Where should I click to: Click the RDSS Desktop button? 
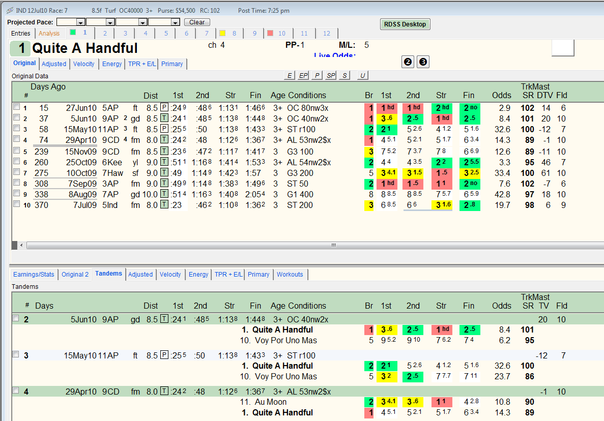point(405,24)
